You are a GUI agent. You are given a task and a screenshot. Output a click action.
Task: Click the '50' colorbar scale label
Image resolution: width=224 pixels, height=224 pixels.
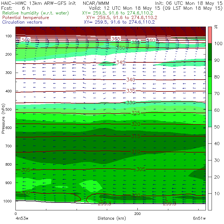tap(217, 127)
